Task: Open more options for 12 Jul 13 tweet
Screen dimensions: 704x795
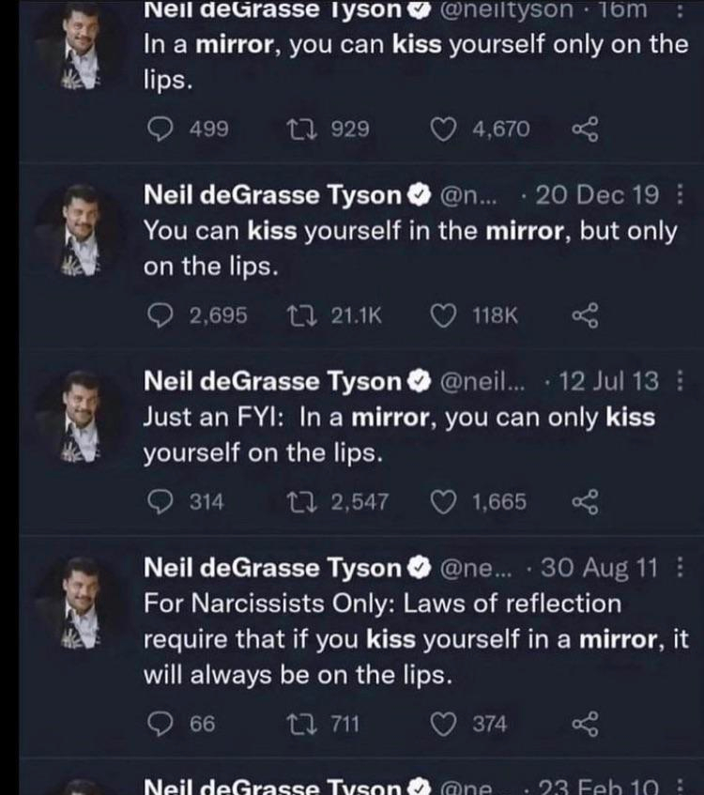Action: pos(681,381)
